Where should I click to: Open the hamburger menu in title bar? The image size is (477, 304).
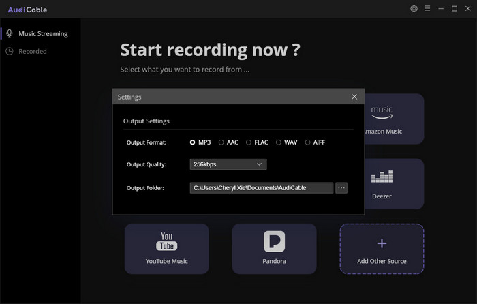point(427,9)
